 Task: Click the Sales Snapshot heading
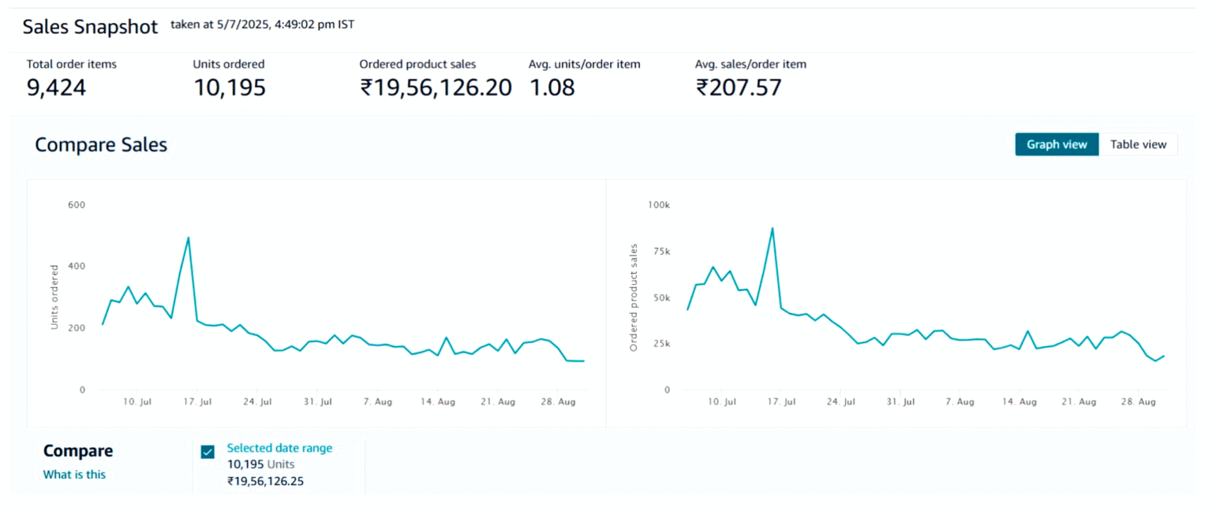point(90,27)
